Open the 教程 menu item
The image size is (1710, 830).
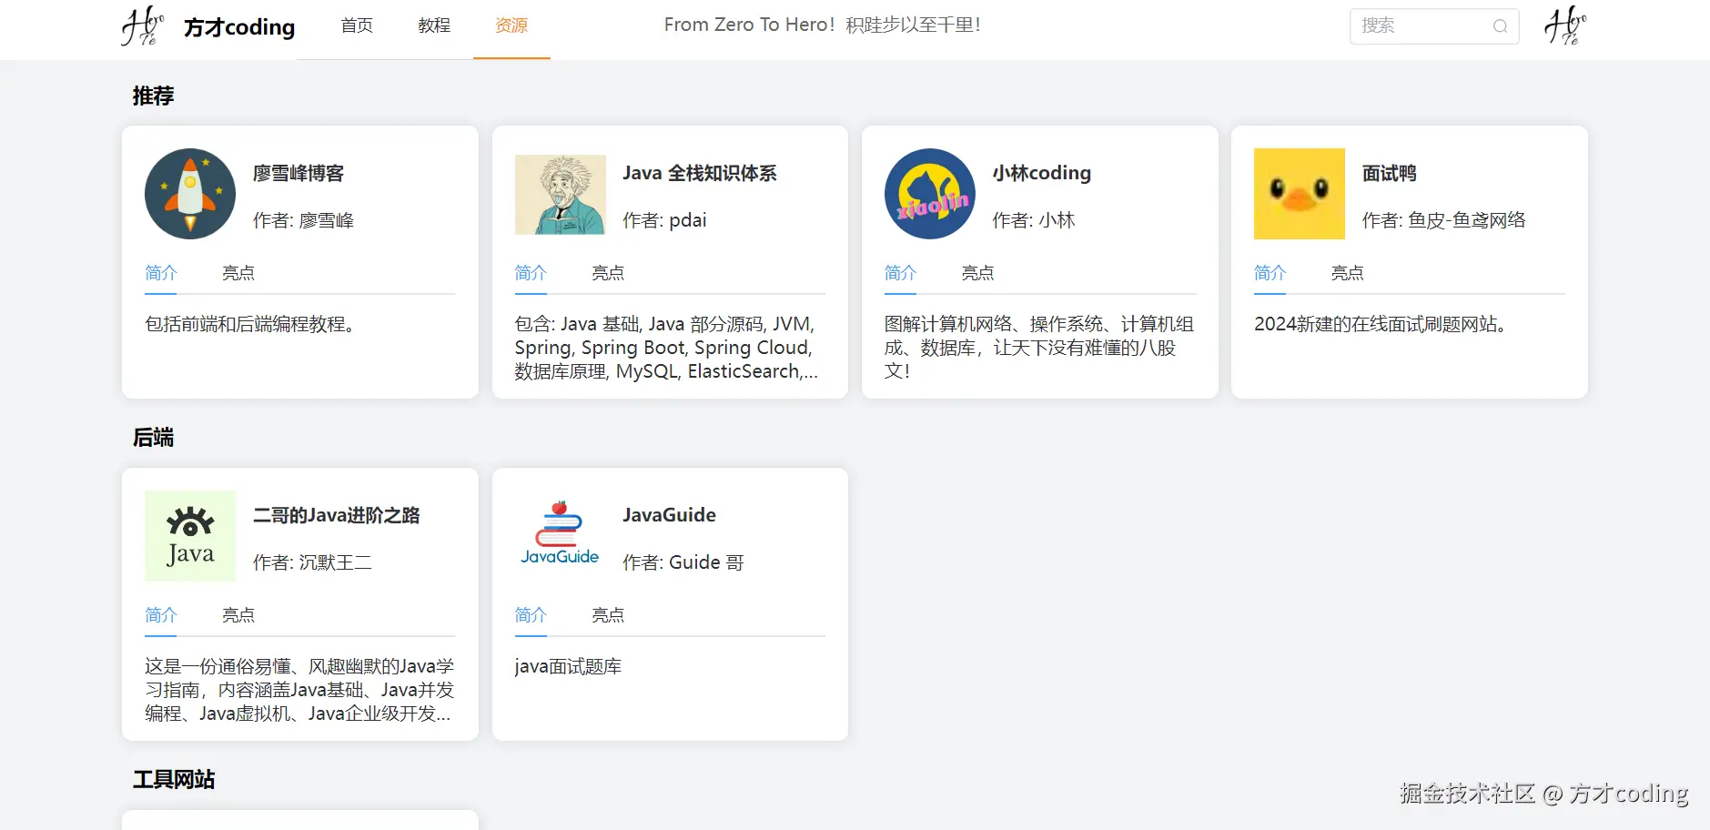(434, 25)
